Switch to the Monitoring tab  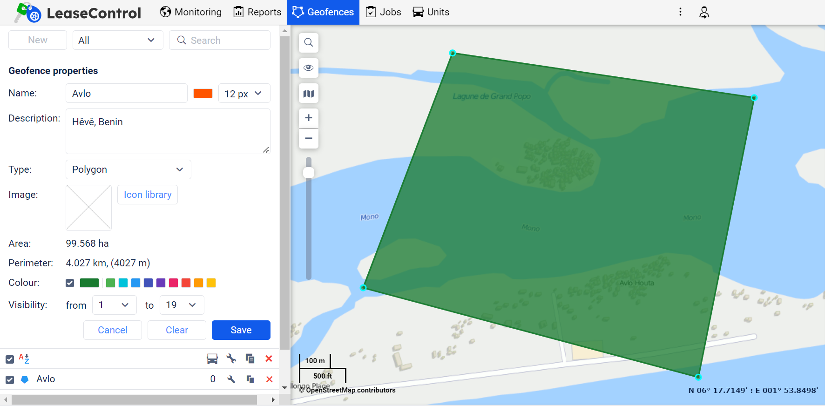(191, 12)
